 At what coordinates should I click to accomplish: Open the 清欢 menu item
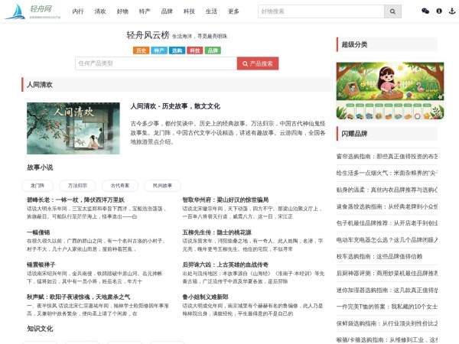tap(100, 11)
